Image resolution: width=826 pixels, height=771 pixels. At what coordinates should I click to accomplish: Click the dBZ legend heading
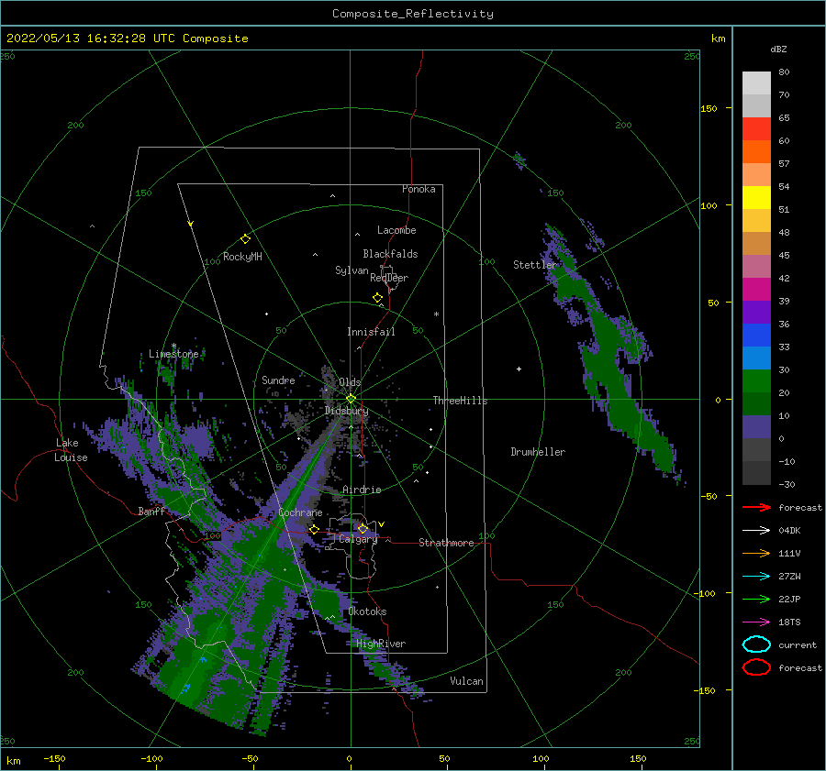click(x=778, y=49)
